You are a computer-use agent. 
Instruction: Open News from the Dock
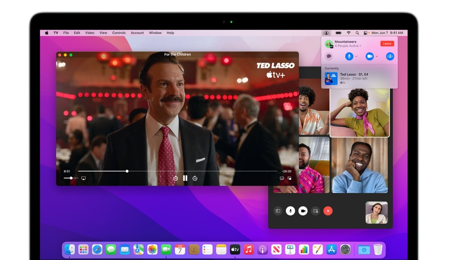[x=276, y=249]
